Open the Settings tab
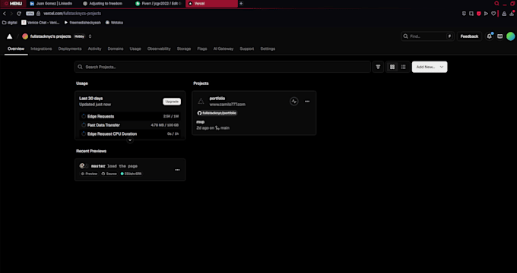 point(268,49)
